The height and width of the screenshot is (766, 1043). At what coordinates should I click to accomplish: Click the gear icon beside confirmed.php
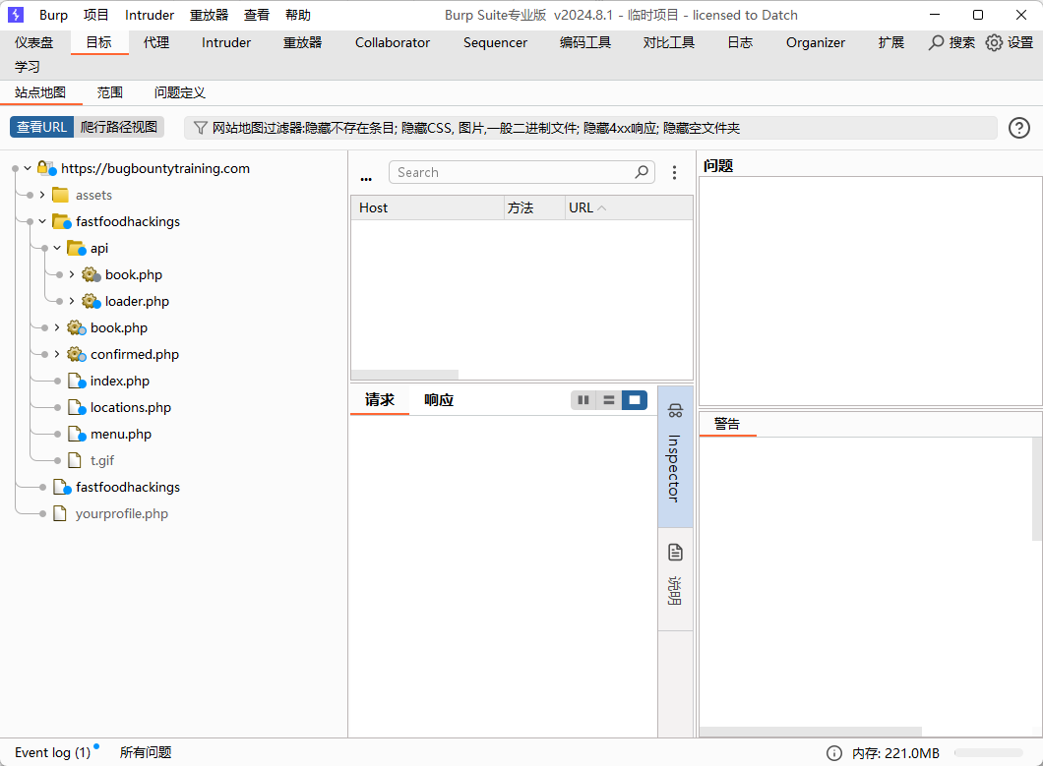click(77, 354)
